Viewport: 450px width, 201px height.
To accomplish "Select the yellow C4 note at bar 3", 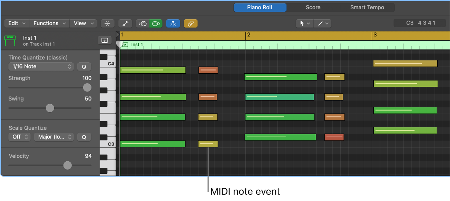I will point(405,64).
